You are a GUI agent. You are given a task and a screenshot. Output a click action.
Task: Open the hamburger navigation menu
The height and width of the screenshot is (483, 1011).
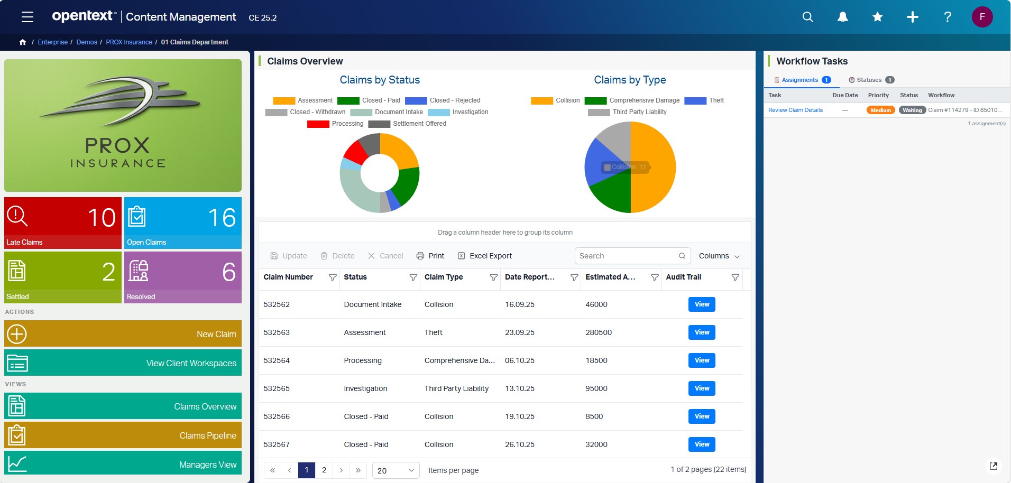click(27, 17)
